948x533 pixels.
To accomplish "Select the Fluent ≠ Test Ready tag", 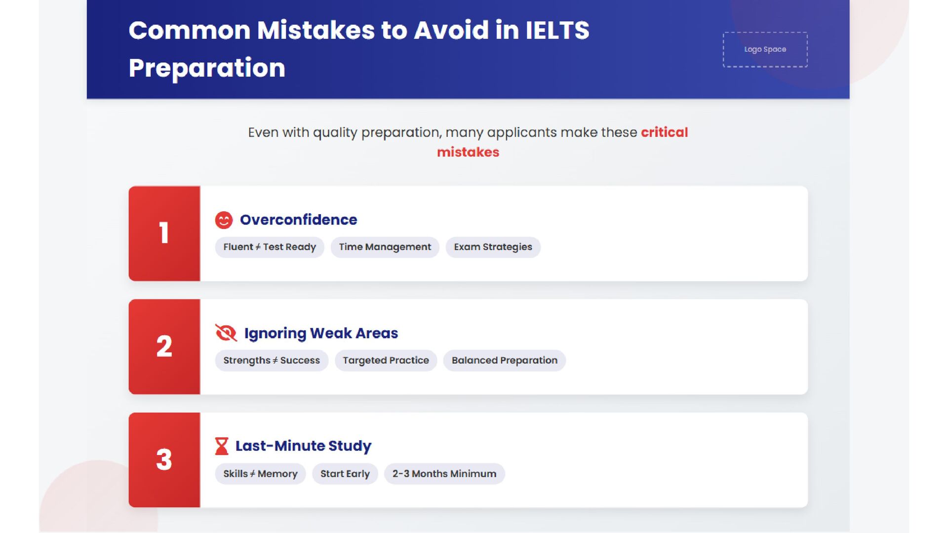I will coord(270,247).
